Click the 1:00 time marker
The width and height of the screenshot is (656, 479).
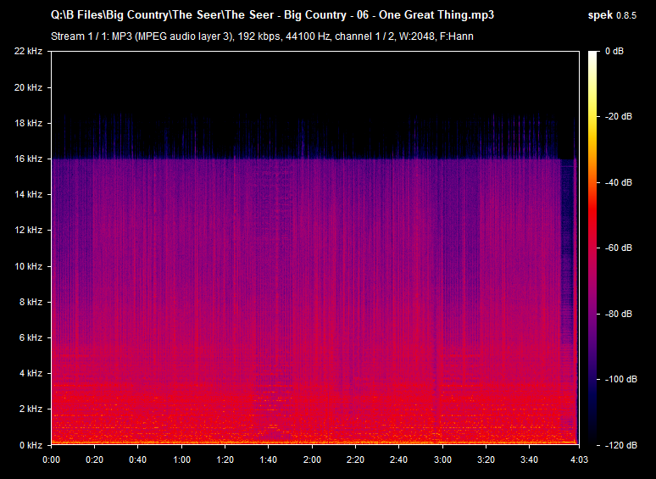point(181,459)
